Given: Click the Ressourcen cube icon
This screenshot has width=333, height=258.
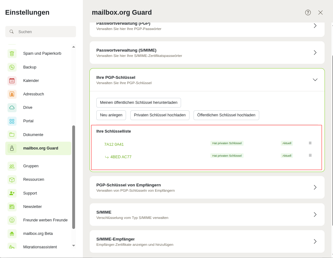Looking at the screenshot, I should (12, 180).
